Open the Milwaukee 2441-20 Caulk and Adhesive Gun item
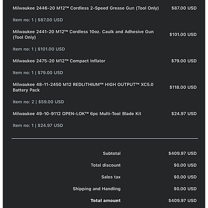 (83, 35)
